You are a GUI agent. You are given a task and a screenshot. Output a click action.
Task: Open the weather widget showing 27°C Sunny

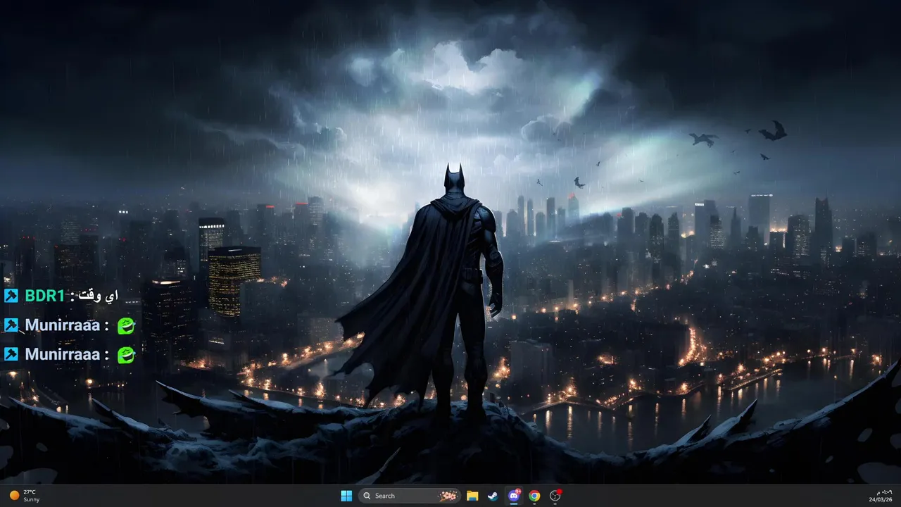click(x=24, y=496)
